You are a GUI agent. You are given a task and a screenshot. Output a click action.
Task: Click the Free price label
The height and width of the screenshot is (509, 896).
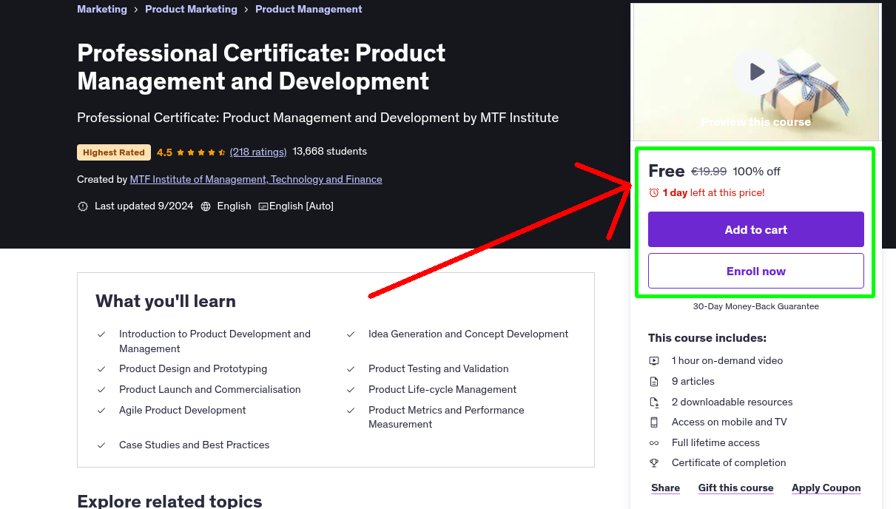coord(667,171)
